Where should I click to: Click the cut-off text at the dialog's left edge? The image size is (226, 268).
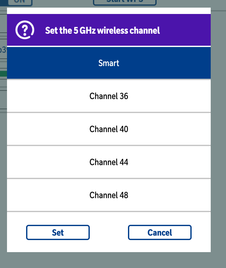tap(3, 50)
